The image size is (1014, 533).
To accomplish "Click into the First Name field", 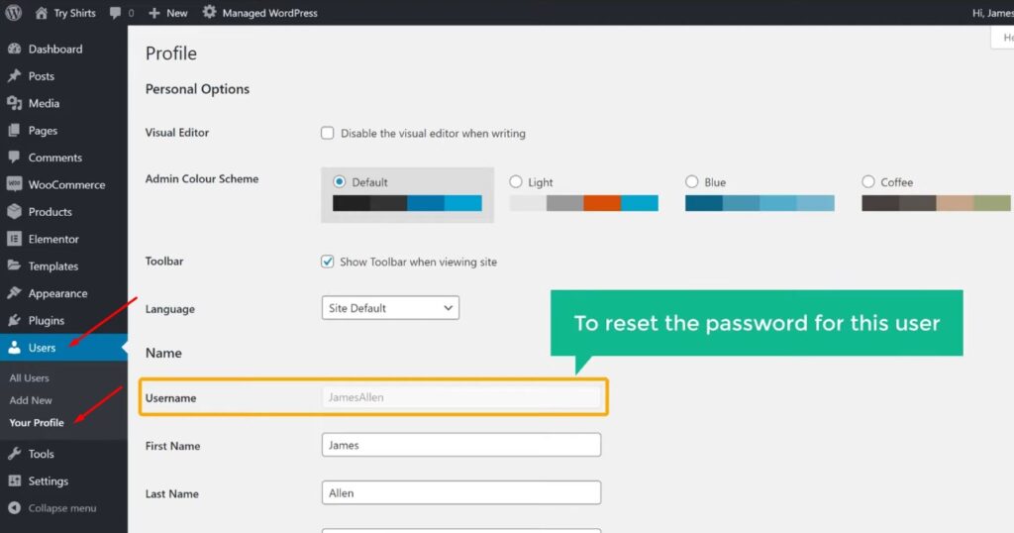I will click(460, 445).
